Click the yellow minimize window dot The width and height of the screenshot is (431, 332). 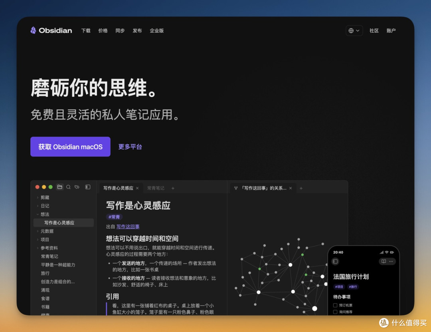pyautogui.click(x=44, y=187)
